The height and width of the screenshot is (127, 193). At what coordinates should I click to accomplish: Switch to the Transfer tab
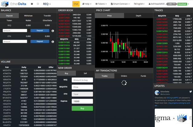47,16
